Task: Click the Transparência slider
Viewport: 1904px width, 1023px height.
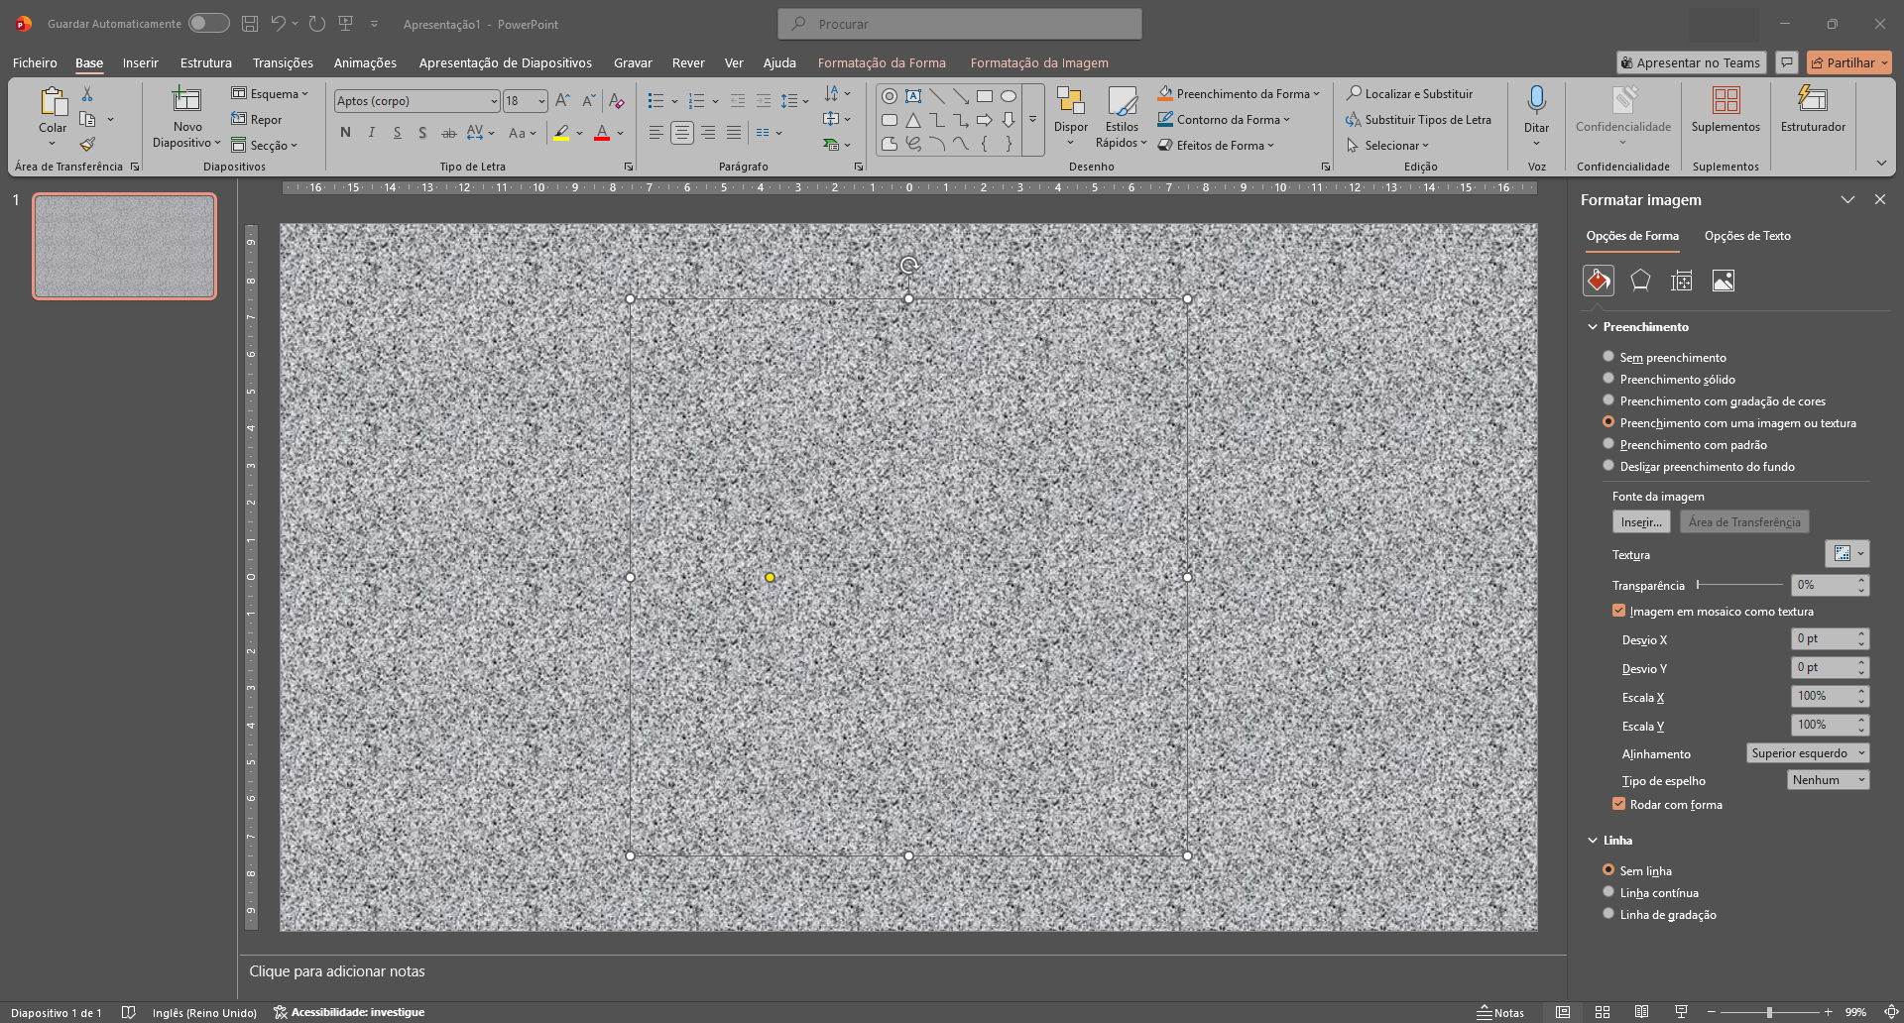Action: (1740, 585)
